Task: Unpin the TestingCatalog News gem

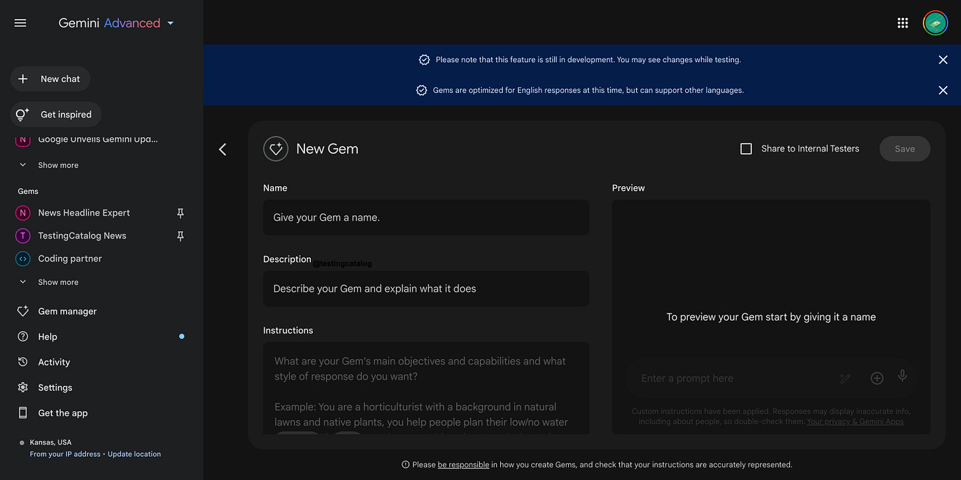Action: [180, 236]
